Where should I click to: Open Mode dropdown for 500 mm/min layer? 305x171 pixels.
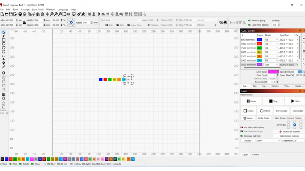(271, 40)
